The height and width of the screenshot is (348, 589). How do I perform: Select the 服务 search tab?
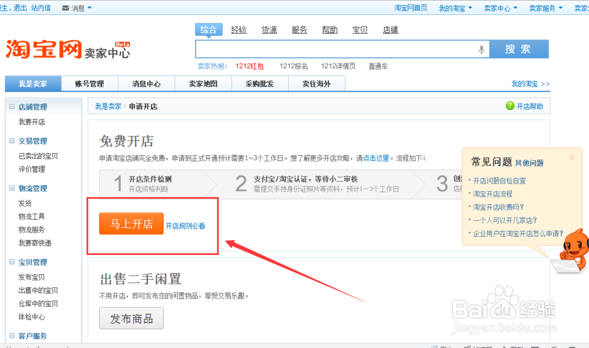[299, 29]
